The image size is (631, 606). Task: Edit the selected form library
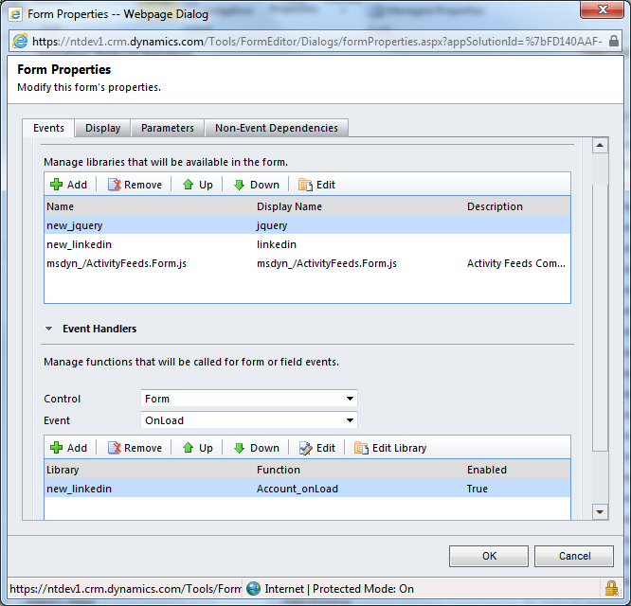coord(316,185)
